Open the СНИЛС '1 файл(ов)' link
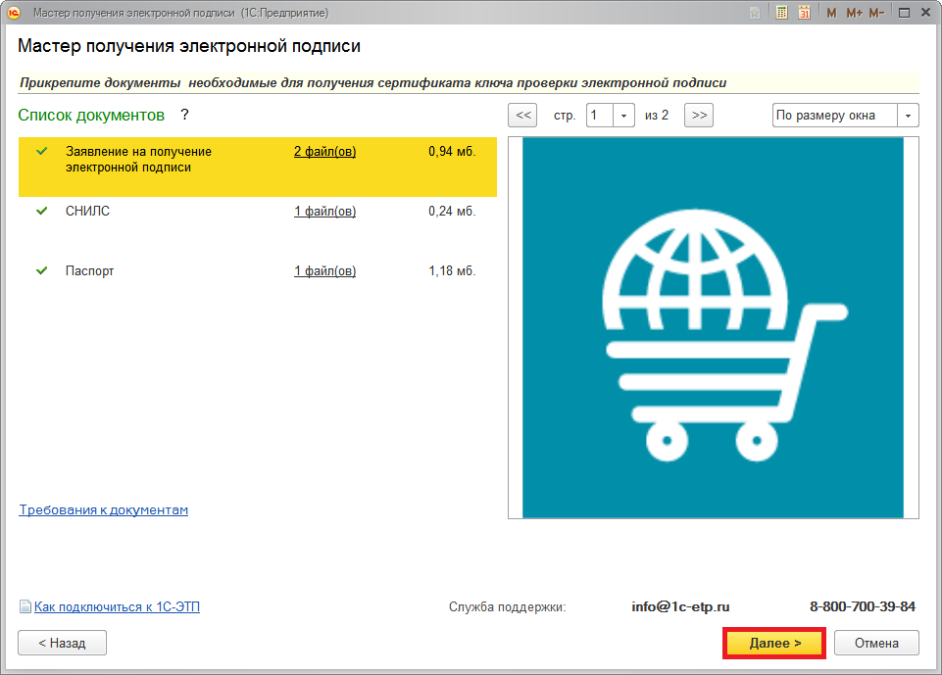The width and height of the screenshot is (942, 675). pyautogui.click(x=324, y=212)
